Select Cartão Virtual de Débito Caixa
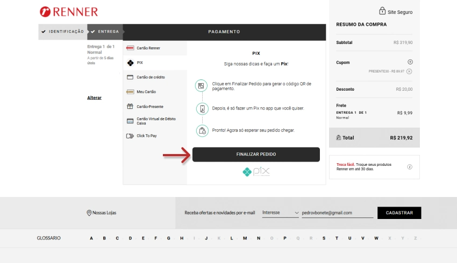 click(155, 121)
